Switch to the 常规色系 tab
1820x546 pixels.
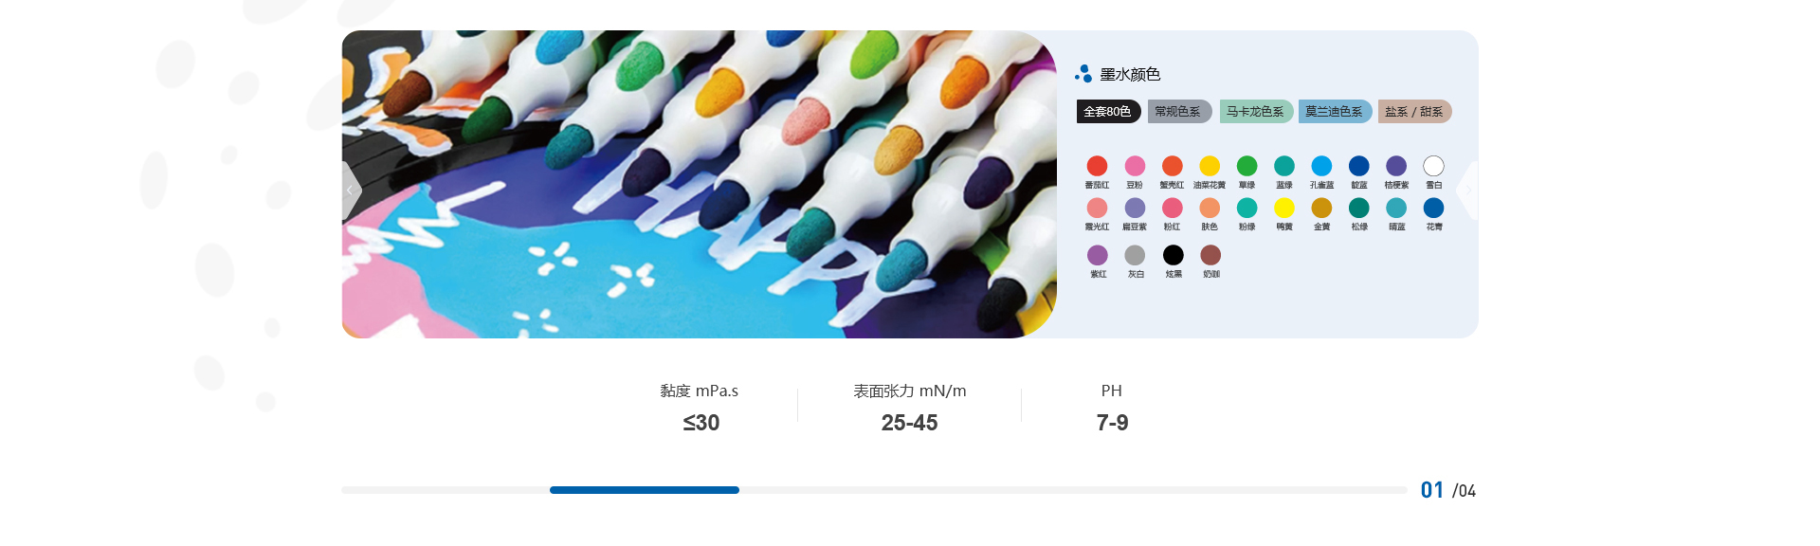click(x=1179, y=111)
